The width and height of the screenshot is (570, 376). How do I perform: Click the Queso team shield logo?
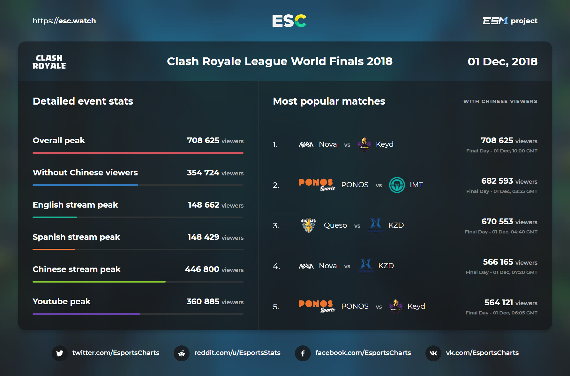(308, 225)
